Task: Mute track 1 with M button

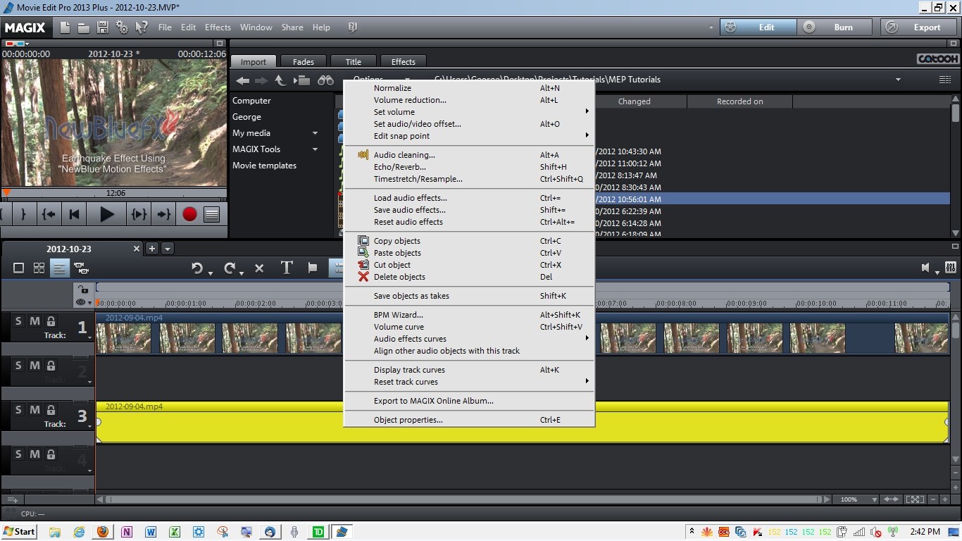Action: pos(35,321)
